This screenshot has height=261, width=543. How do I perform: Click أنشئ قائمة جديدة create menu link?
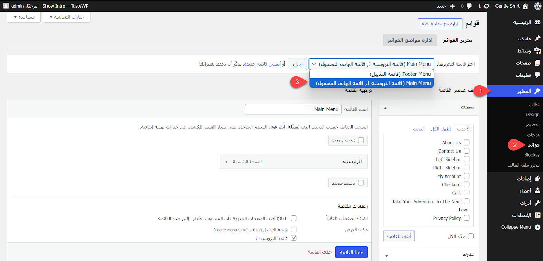click(x=262, y=64)
